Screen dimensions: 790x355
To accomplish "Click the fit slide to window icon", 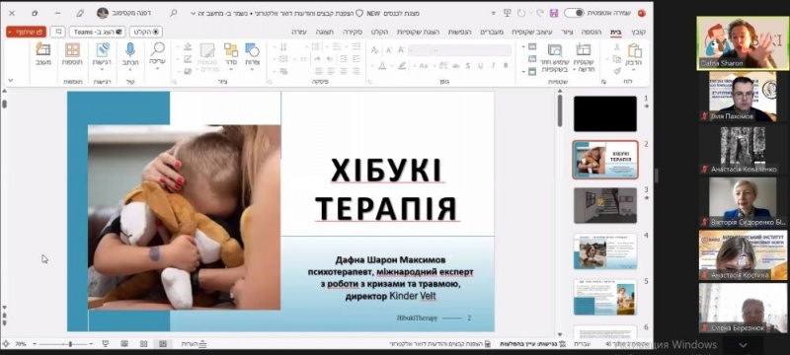I will tap(6, 344).
